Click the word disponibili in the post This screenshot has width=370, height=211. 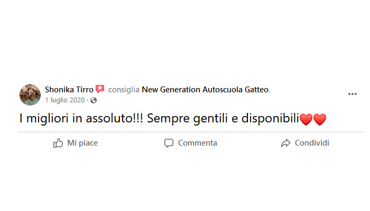click(271, 118)
